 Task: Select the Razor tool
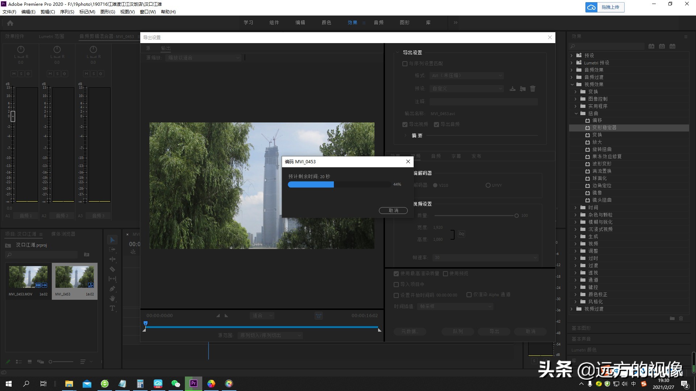coord(112,269)
